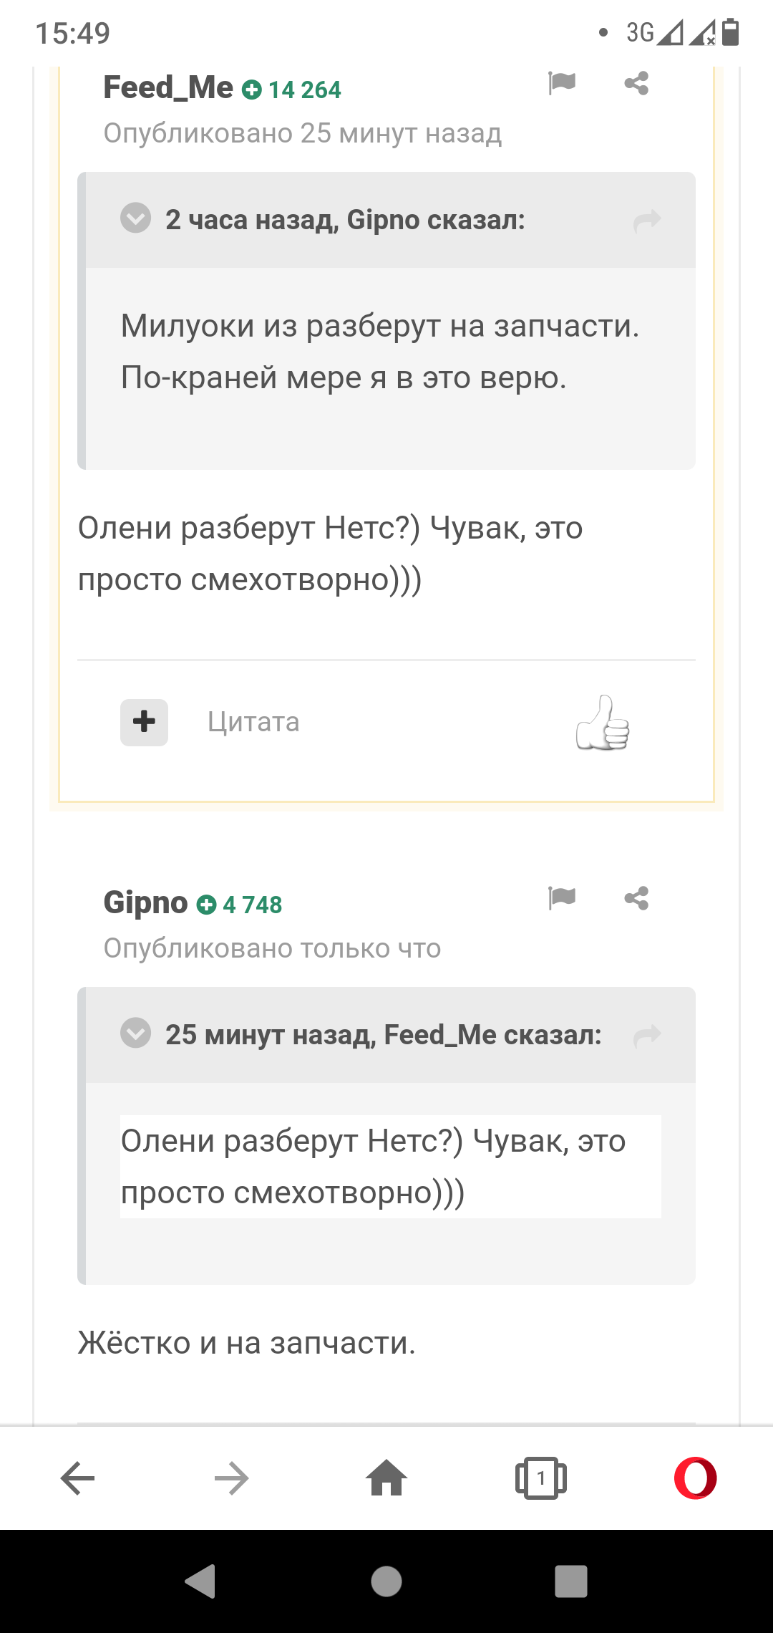Jump to Feed_Me's original quoted post arrow

tap(647, 1035)
